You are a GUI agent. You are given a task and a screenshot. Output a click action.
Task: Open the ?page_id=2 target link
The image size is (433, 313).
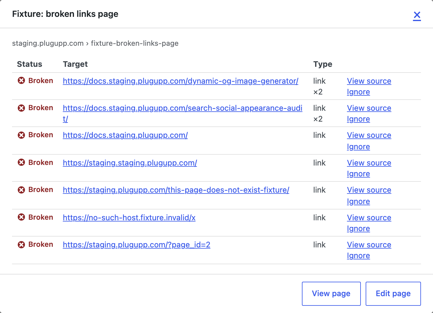coord(137,245)
